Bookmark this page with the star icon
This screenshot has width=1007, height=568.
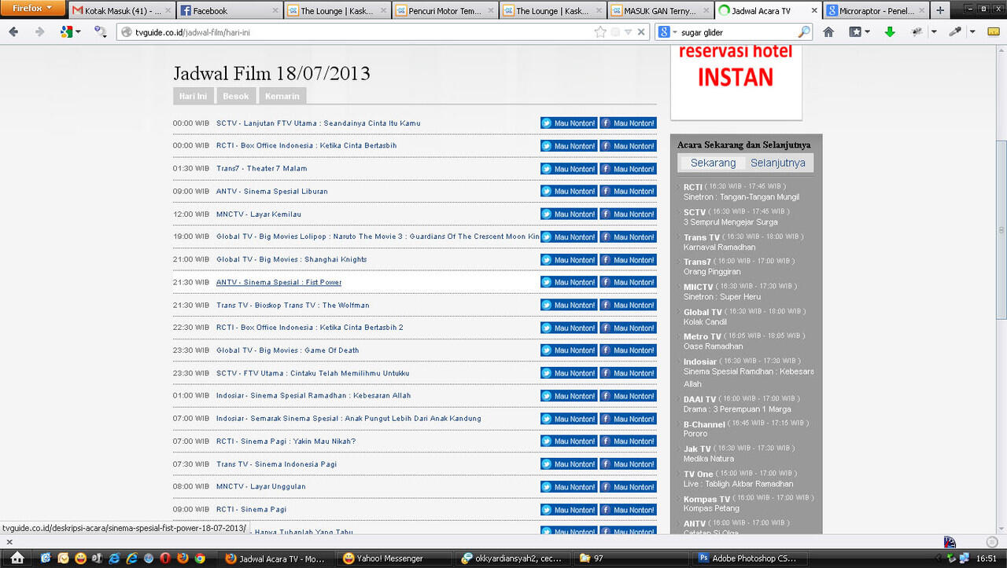pos(600,32)
